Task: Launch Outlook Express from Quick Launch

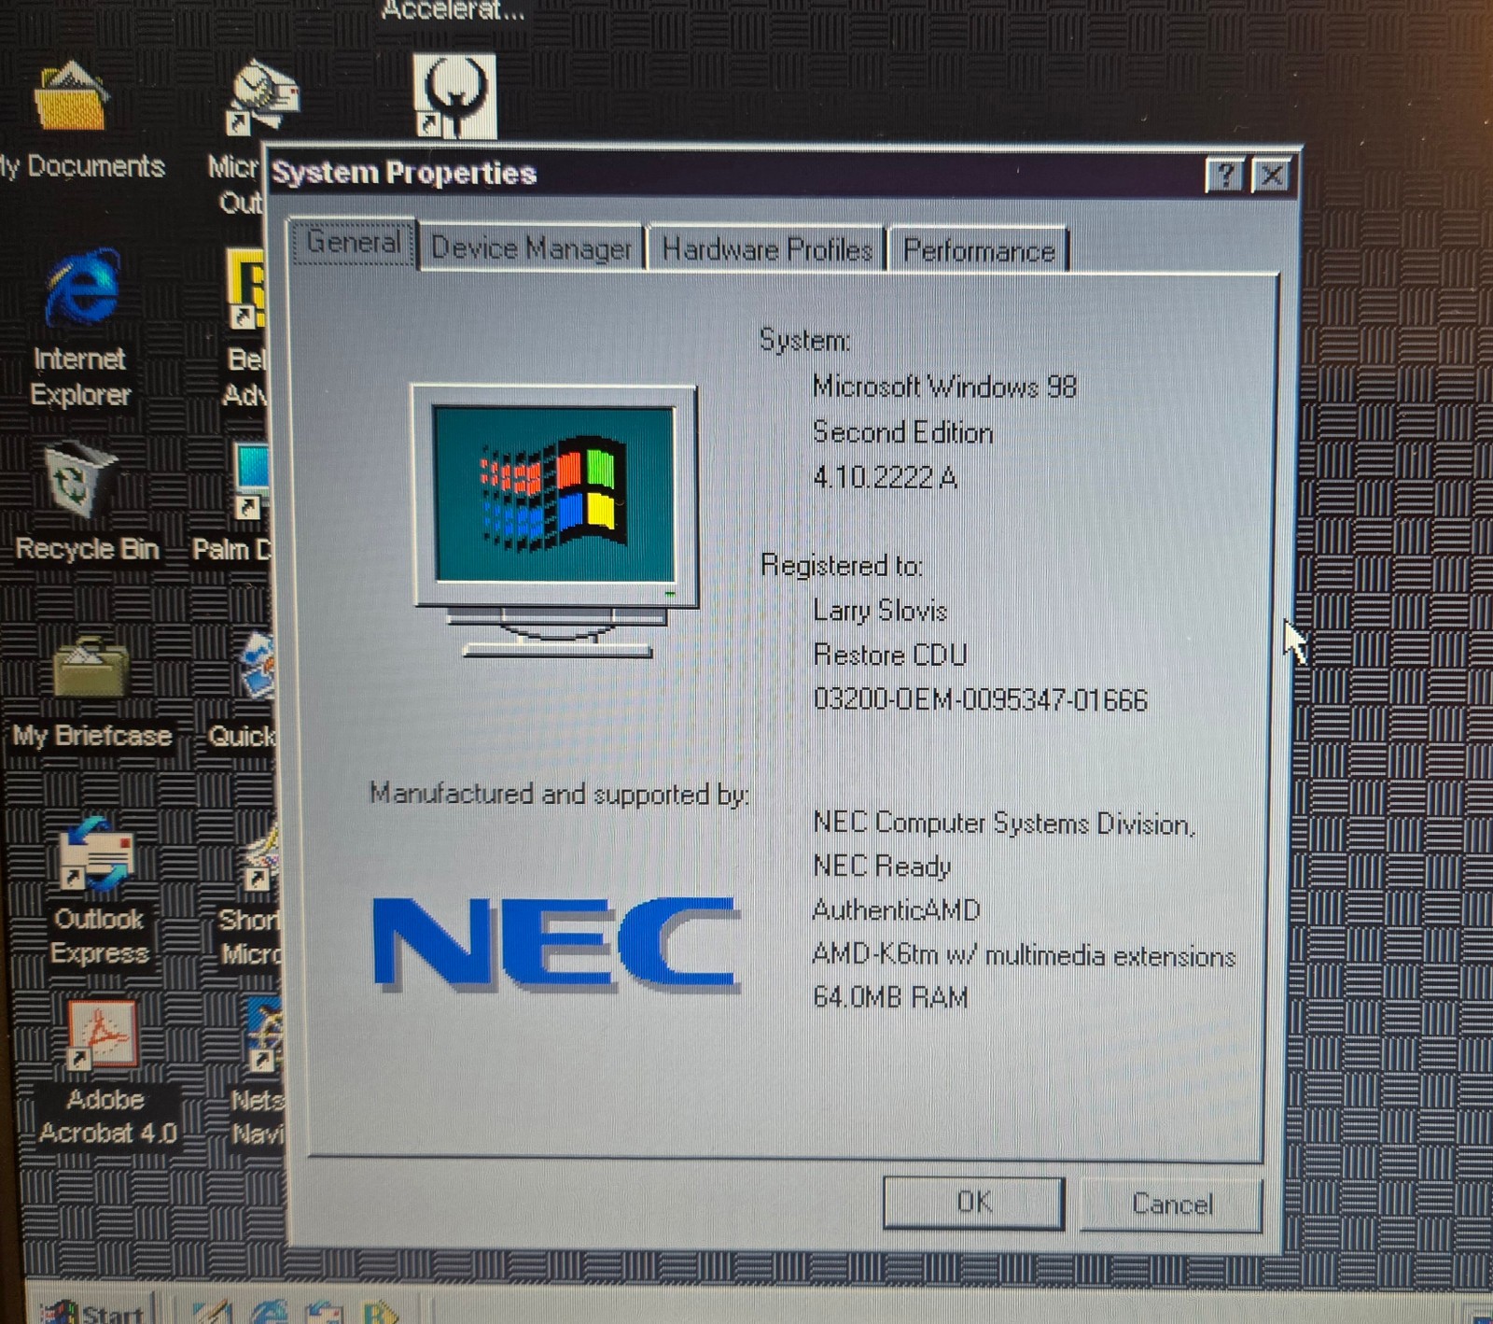Action: pyautogui.click(x=324, y=1312)
